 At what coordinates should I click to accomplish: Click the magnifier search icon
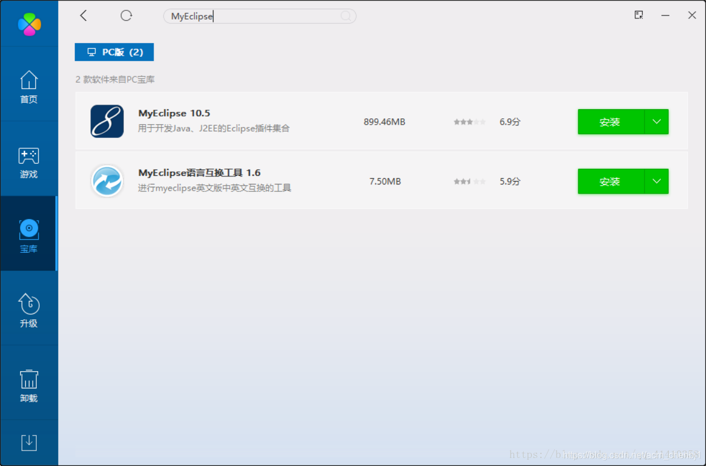346,16
